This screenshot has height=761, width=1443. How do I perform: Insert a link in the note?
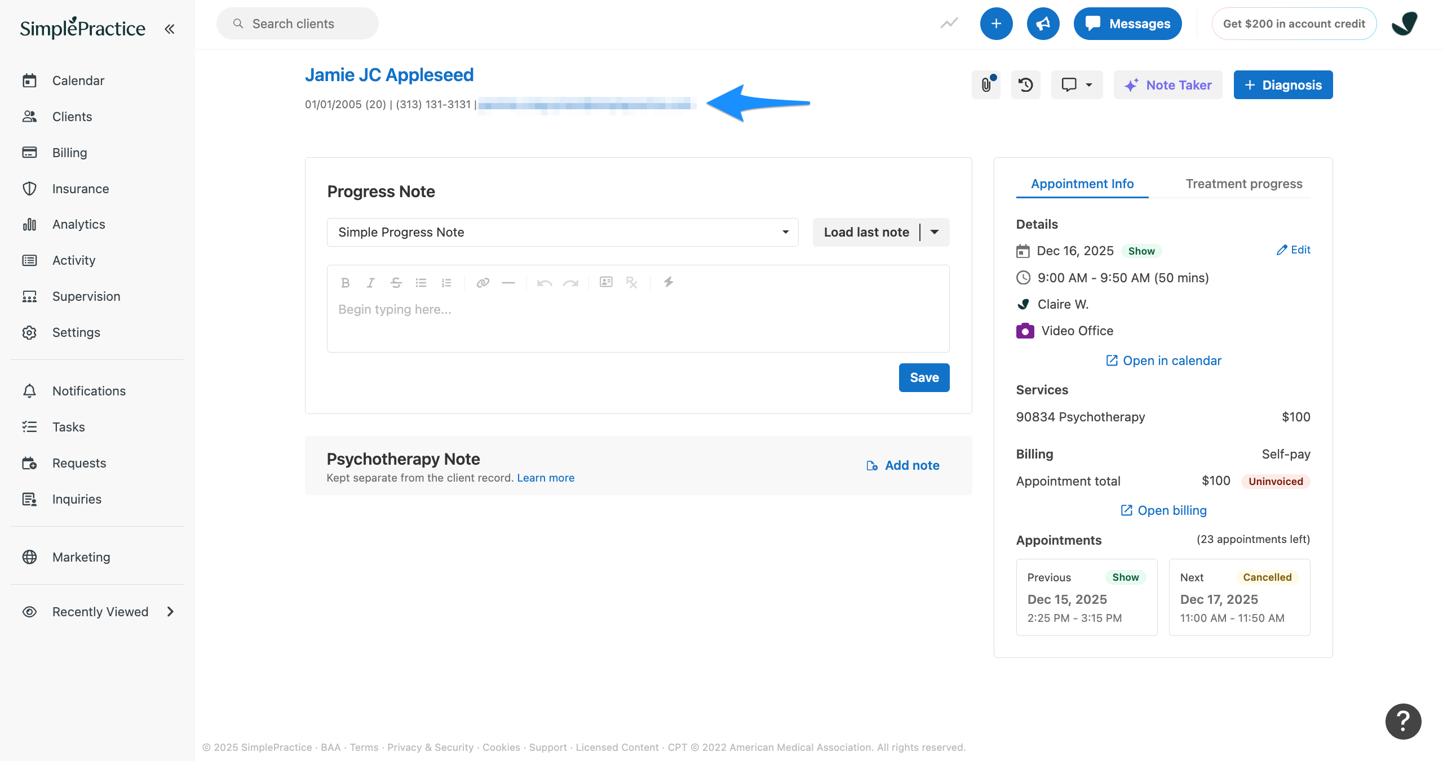point(483,283)
